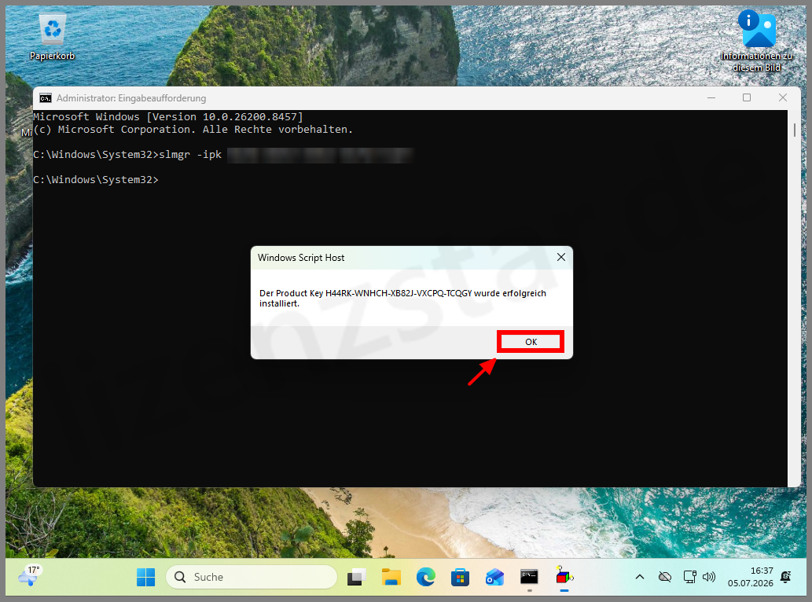This screenshot has width=812, height=602.
Task: Open Task View from taskbar
Action: 357,577
